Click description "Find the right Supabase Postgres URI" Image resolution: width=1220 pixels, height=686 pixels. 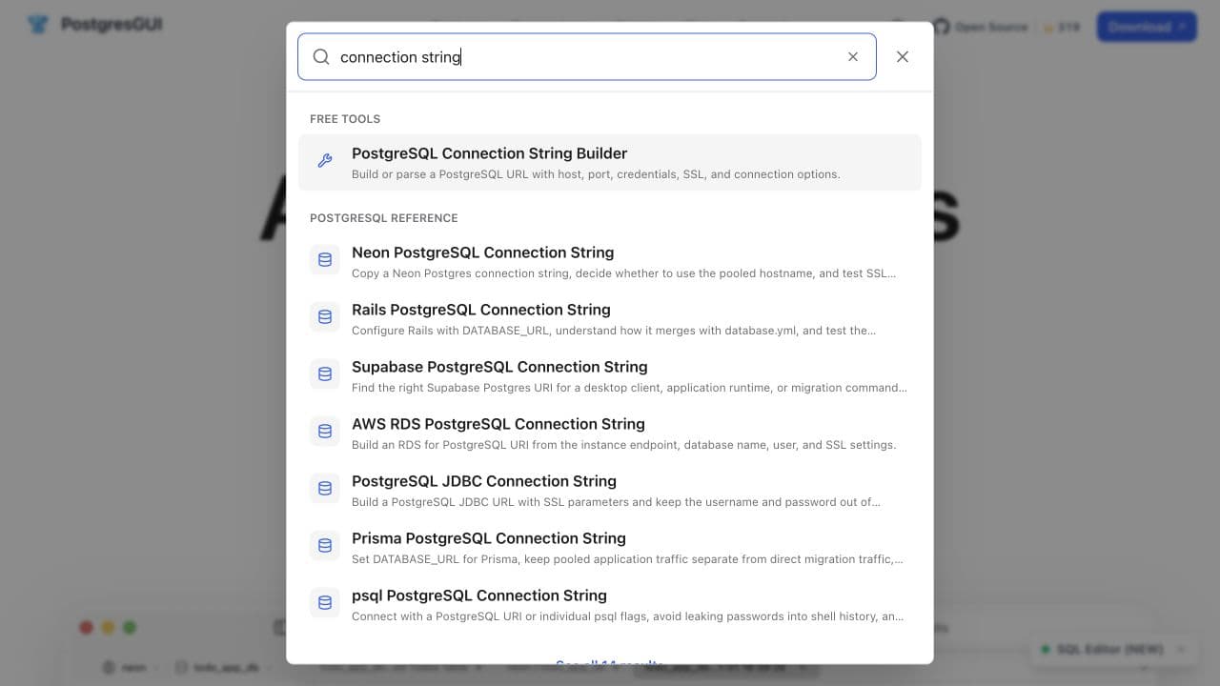629,388
